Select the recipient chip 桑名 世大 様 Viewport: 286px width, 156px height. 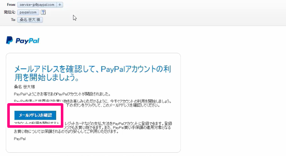(x=30, y=20)
